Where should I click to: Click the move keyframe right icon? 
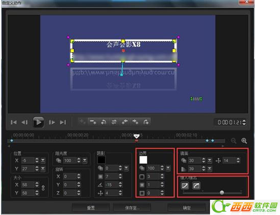pos(135,122)
